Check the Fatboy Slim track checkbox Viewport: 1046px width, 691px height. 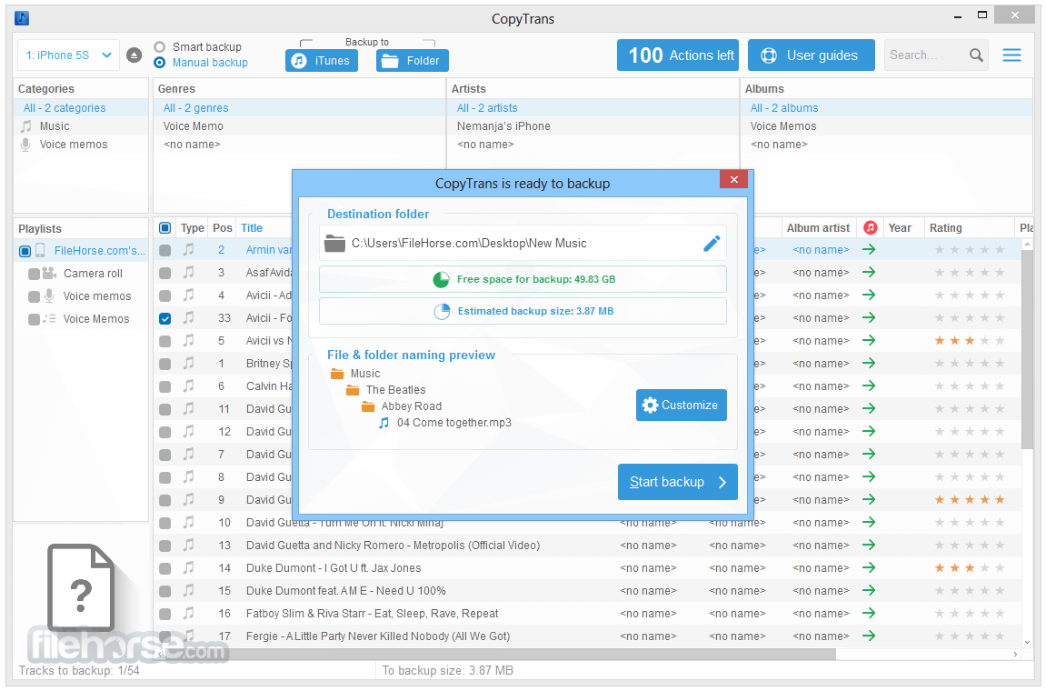point(164,614)
